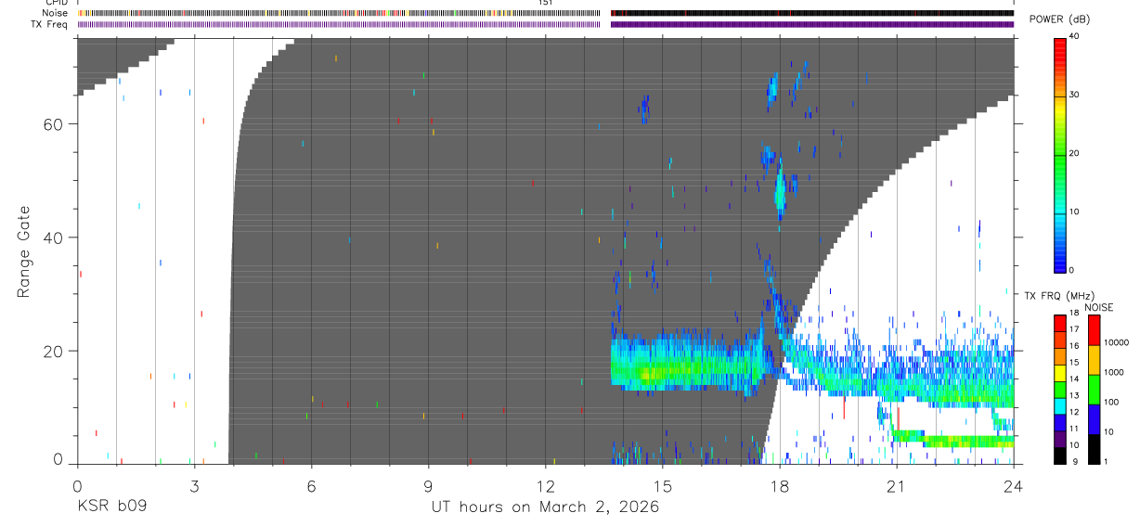Click the 18 tick on the TX FRQ legend
The height and width of the screenshot is (526, 1140).
pyautogui.click(x=1074, y=314)
